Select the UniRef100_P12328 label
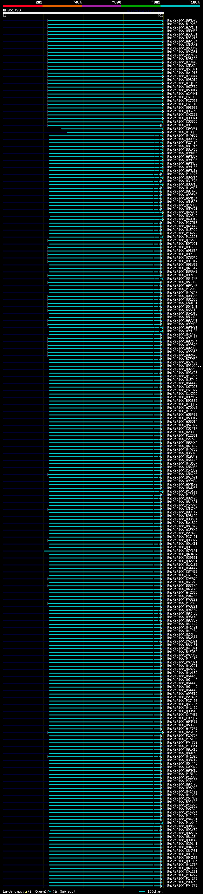Viewport: 203px width, 894px height. pos(182,237)
